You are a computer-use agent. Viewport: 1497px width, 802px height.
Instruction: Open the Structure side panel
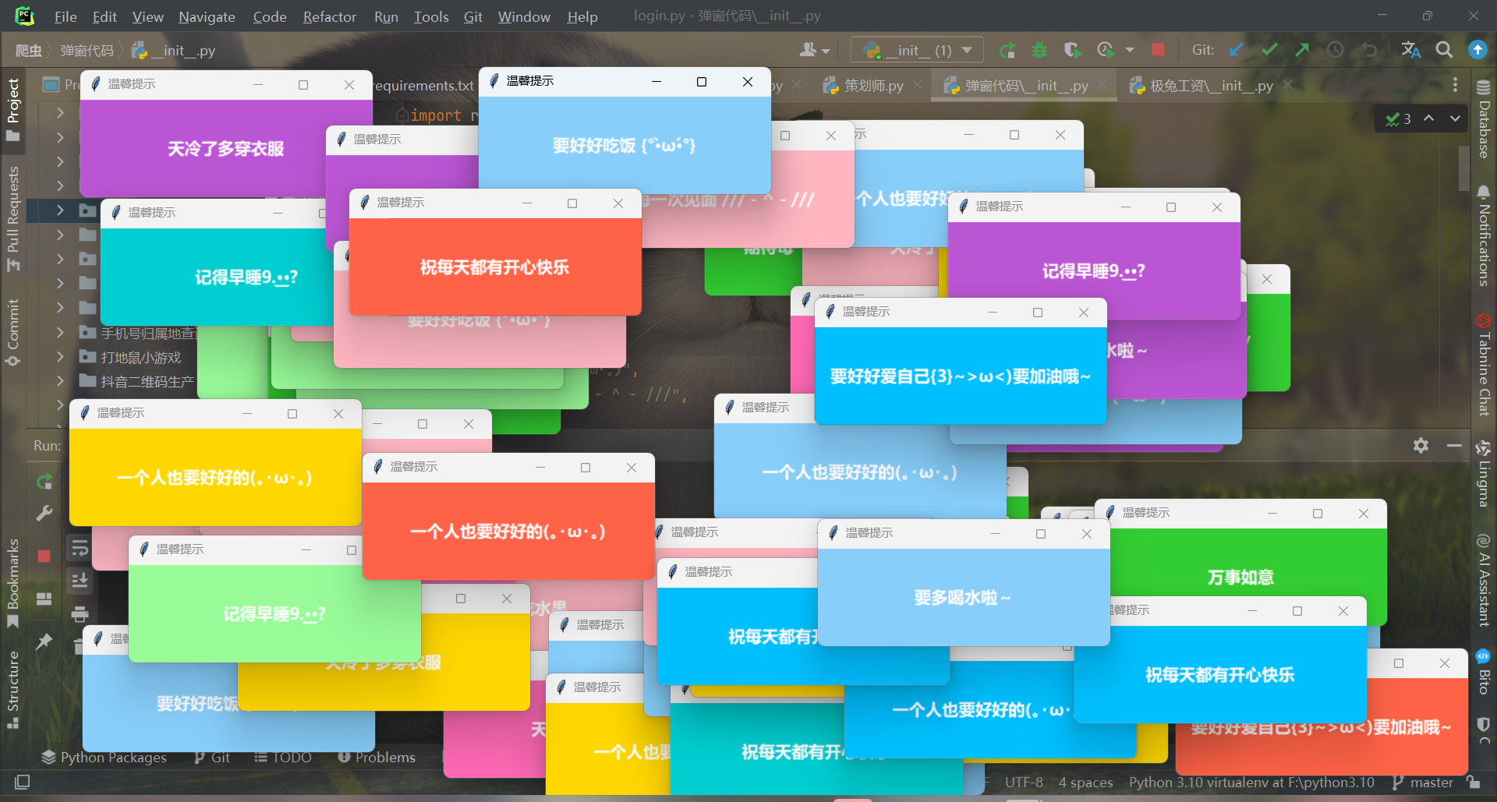pos(13,689)
